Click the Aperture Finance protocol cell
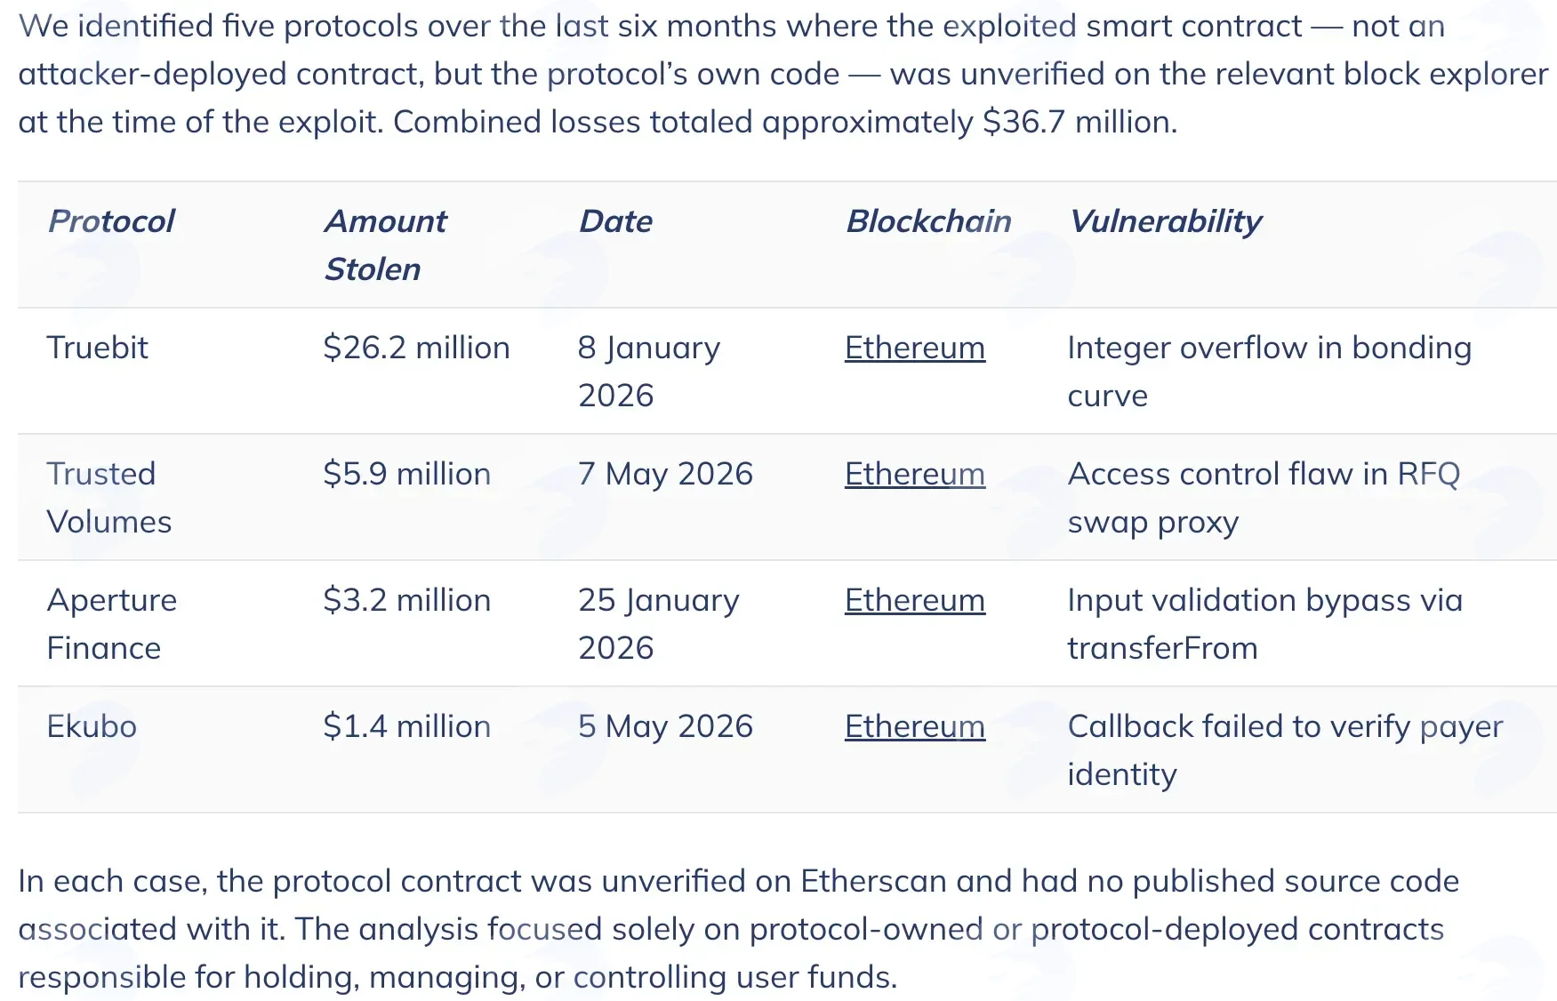Image resolution: width=1557 pixels, height=1001 pixels. click(x=112, y=624)
